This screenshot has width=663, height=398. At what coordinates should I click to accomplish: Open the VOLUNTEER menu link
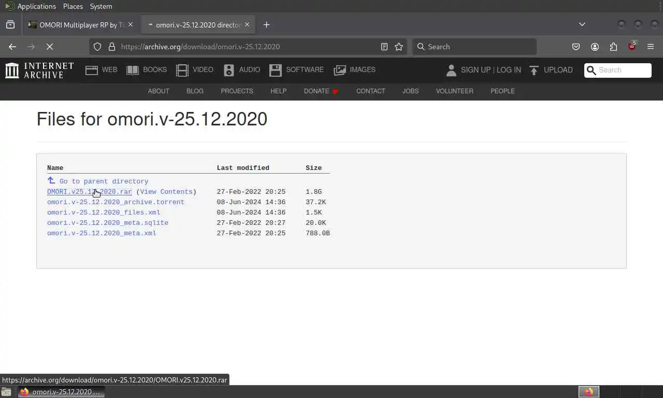click(454, 91)
